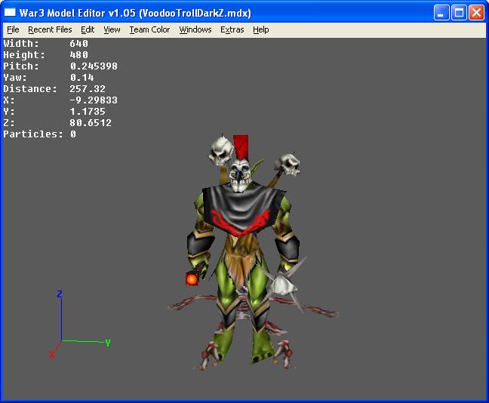The image size is (489, 403).
Task: Click the application icon in the title bar
Action: pyautogui.click(x=10, y=13)
